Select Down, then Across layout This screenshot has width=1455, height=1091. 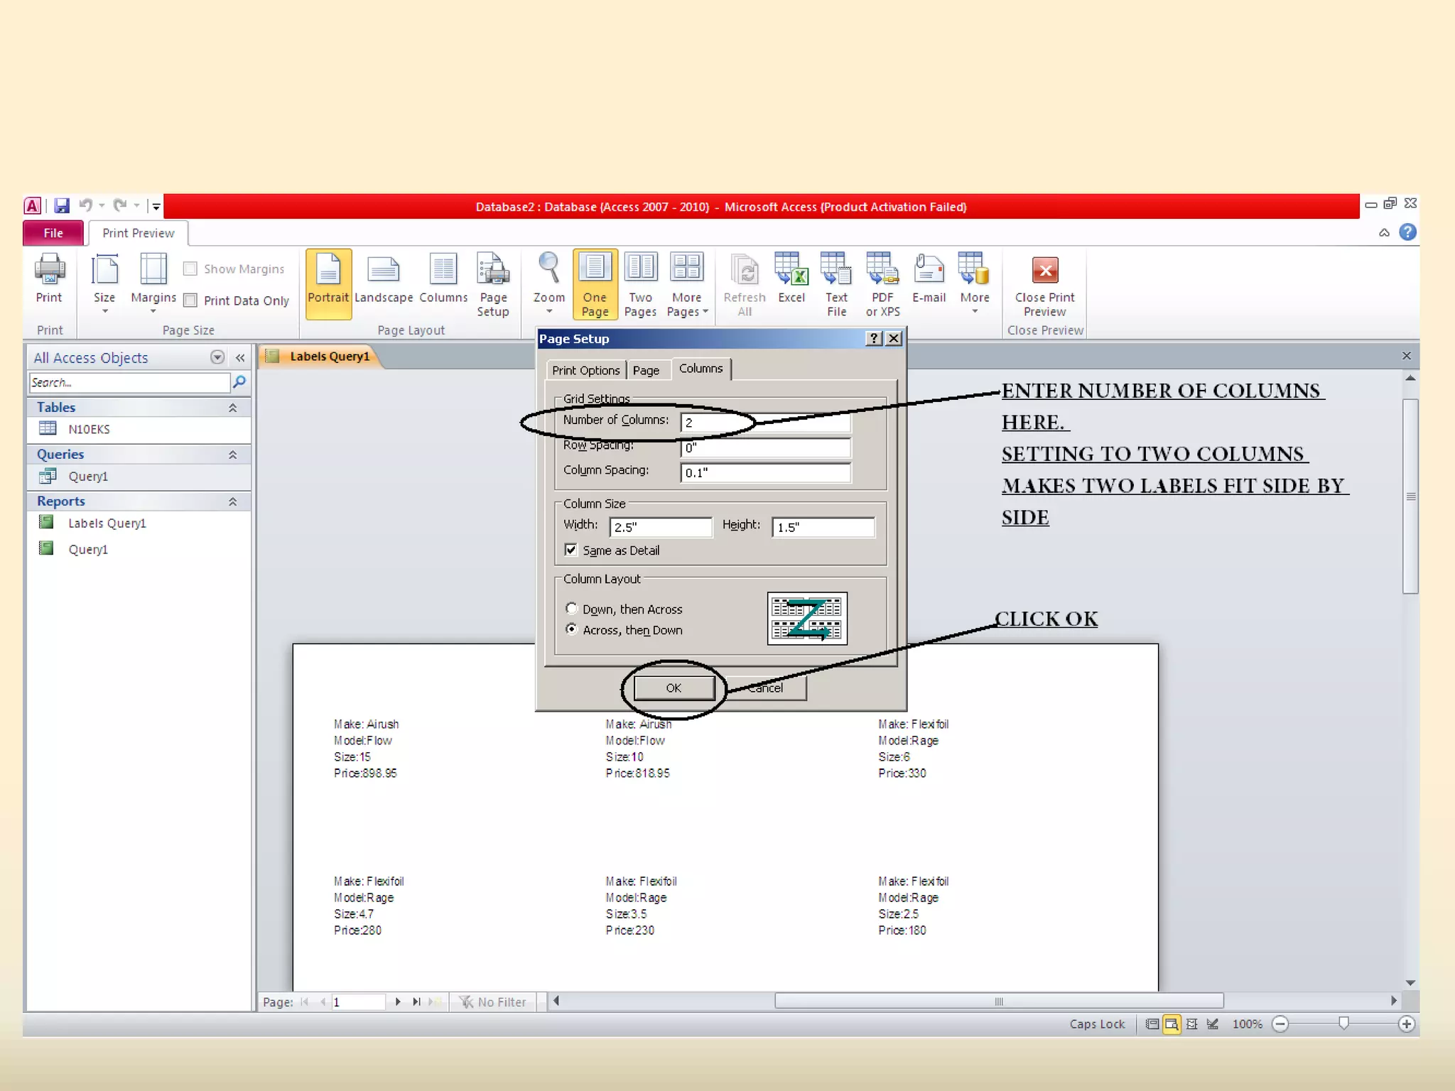coord(572,609)
